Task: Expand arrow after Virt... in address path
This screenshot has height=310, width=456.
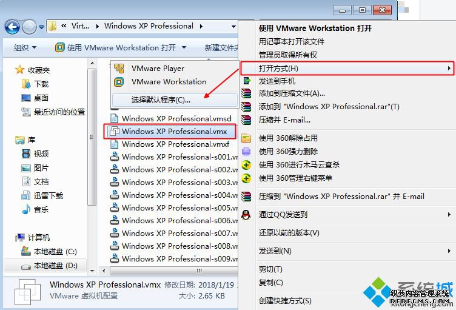Action: point(98,27)
